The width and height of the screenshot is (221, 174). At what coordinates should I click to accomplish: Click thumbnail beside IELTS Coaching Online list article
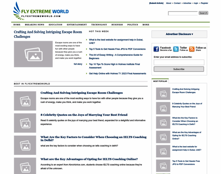[x=25, y=166]
